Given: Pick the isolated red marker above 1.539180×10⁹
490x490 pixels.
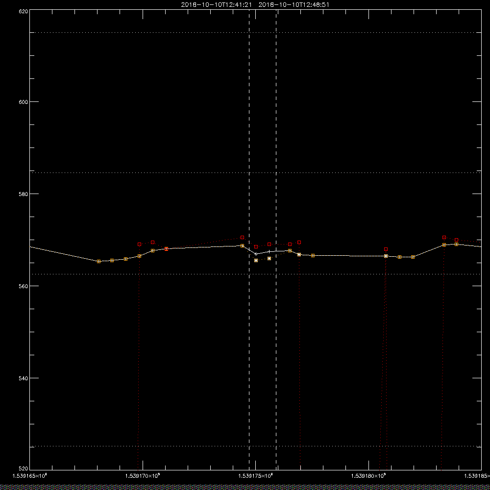Looking at the screenshot, I should 386,249.
